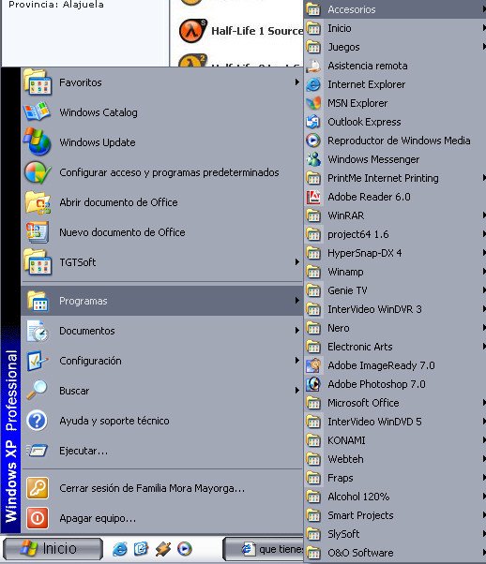This screenshot has width=486, height=564.
Task: Open the SlySoft folder
Action: tap(395, 534)
